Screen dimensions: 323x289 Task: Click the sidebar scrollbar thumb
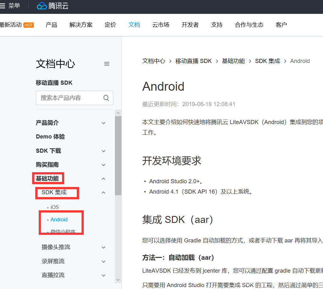(118, 156)
